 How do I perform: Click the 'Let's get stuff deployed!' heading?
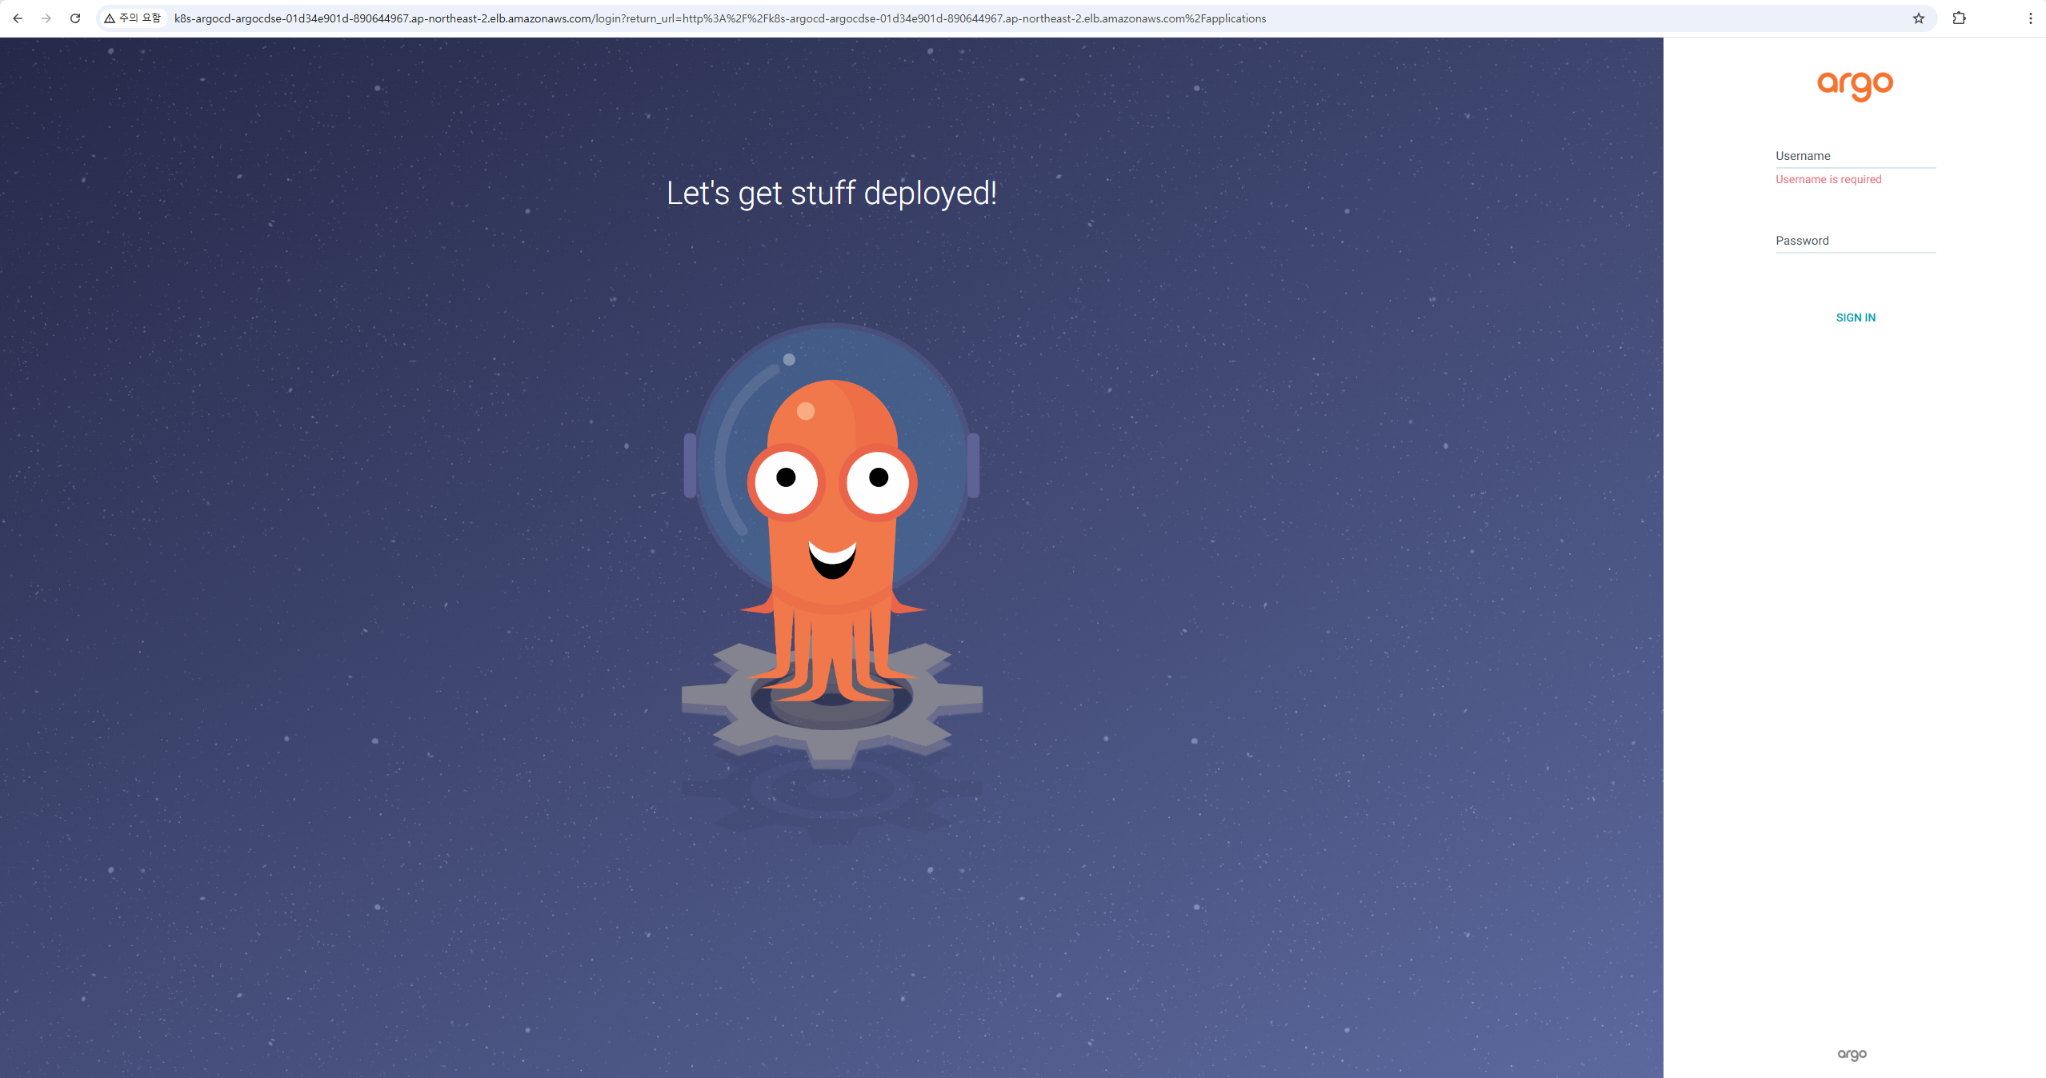pyautogui.click(x=831, y=194)
